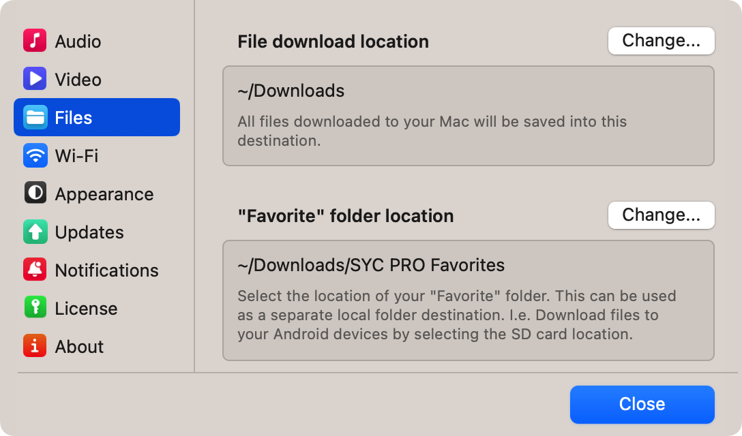The image size is (742, 436).
Task: Click the green key License icon
Action: pyautogui.click(x=35, y=308)
